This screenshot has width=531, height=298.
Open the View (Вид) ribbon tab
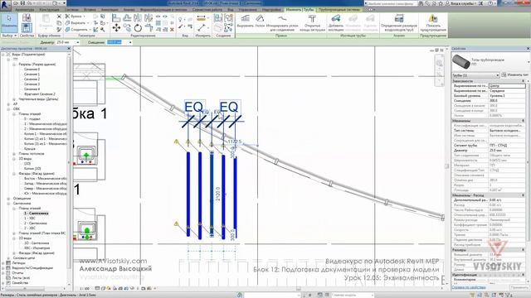231,10
